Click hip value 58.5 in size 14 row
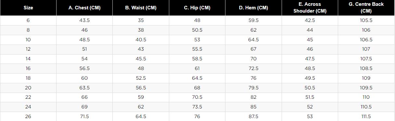 (197, 59)
